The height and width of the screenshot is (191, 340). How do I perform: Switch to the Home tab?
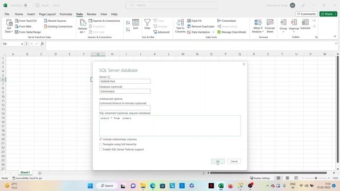19,14
